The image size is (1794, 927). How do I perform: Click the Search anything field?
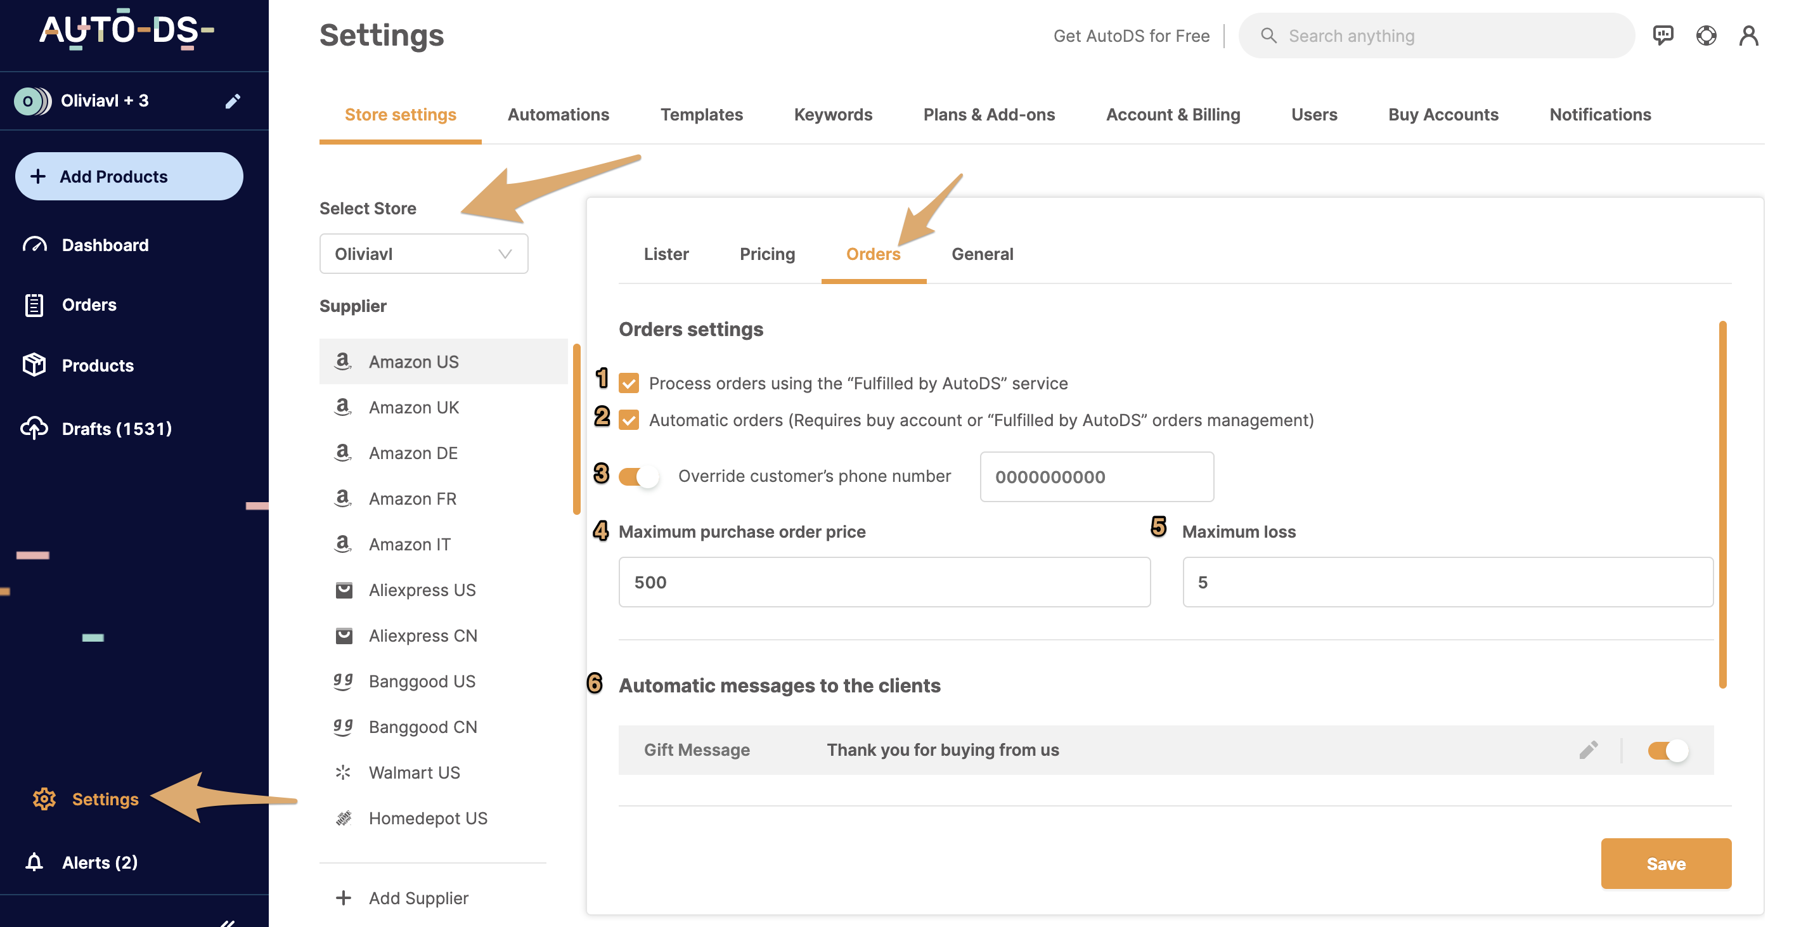pyautogui.click(x=1436, y=36)
